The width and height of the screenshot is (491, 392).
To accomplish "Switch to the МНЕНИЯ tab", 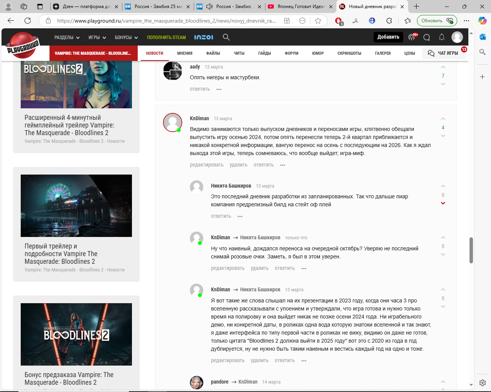I will [185, 53].
